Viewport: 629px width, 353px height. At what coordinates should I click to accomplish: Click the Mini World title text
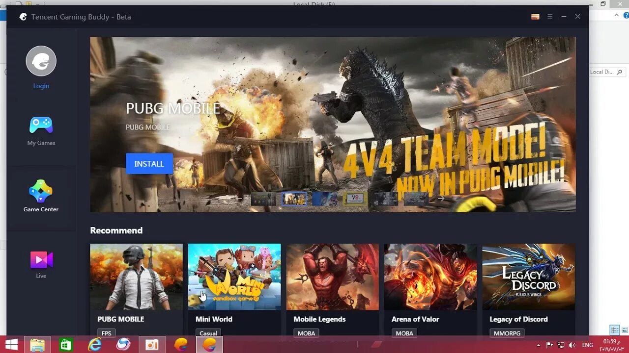pos(214,319)
